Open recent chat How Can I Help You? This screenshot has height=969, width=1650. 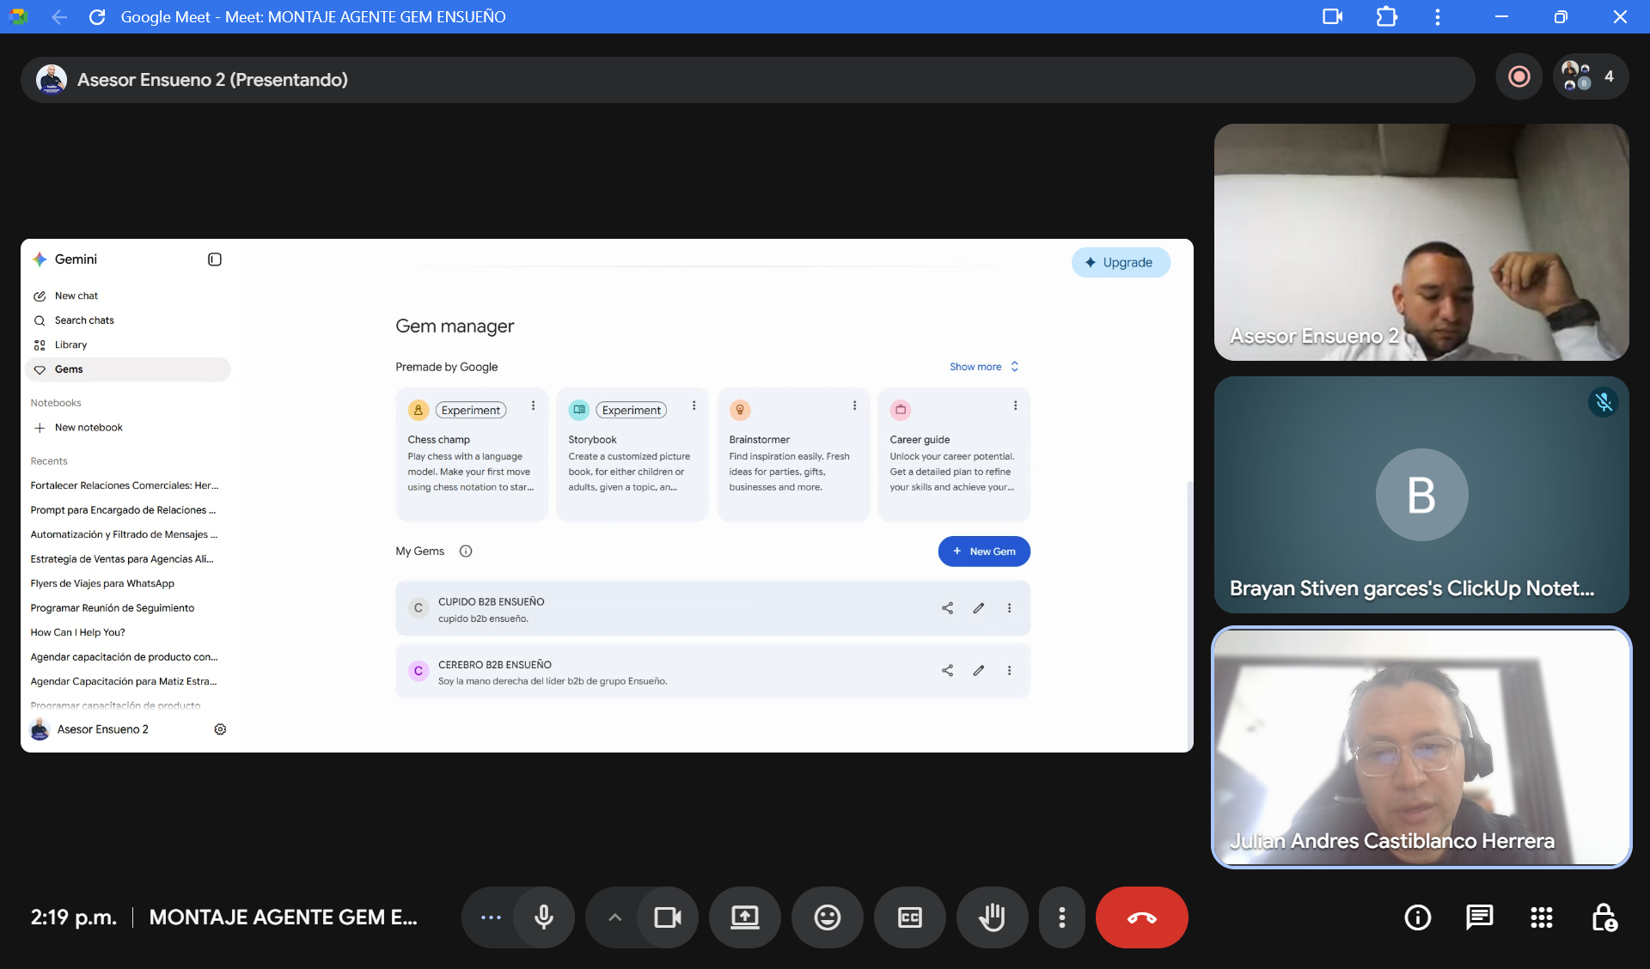(x=127, y=632)
